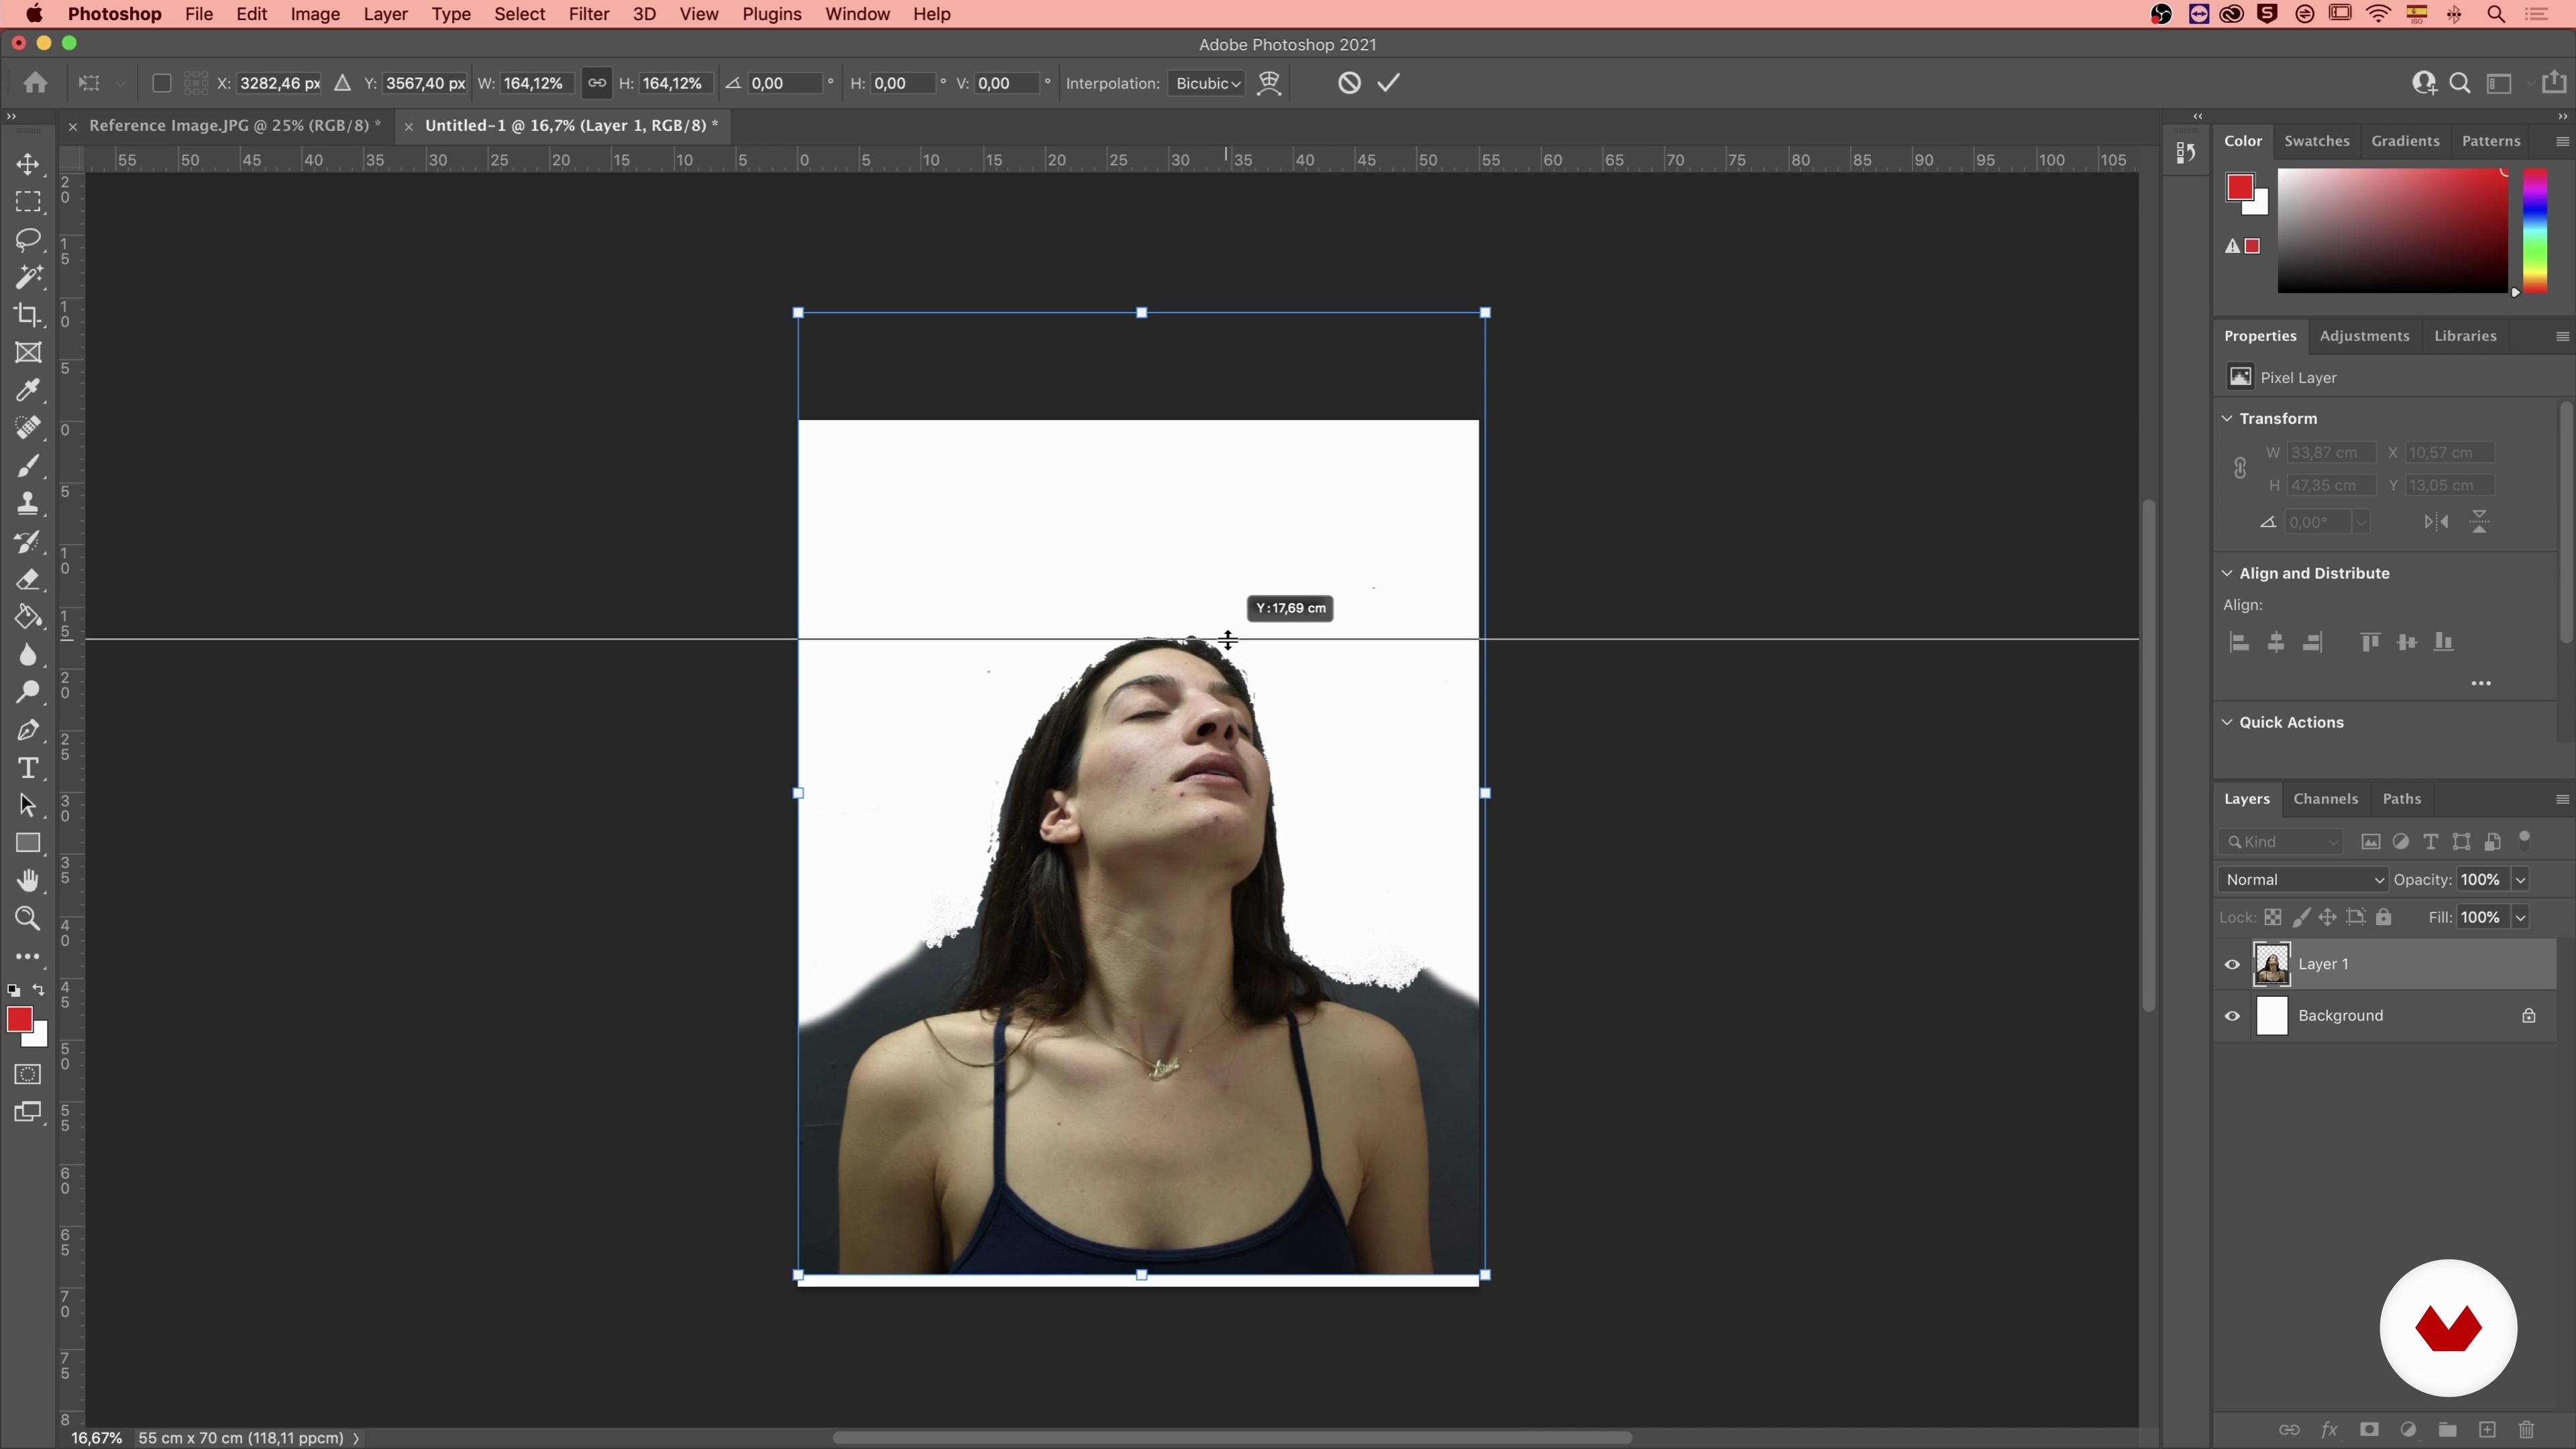Select the Magic Wand tool
This screenshot has height=1449, width=2576.
28,277
